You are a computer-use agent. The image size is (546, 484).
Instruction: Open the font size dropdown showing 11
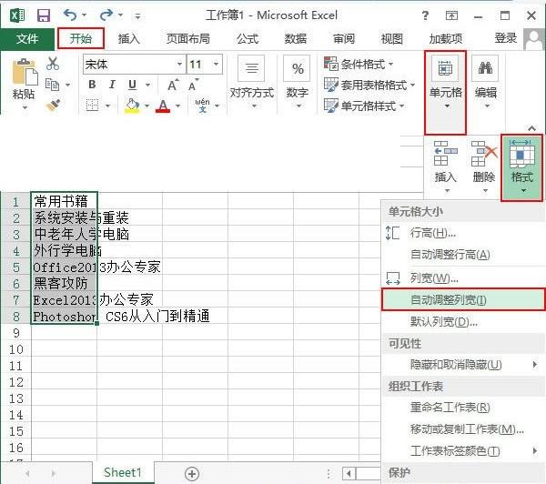coord(205,64)
